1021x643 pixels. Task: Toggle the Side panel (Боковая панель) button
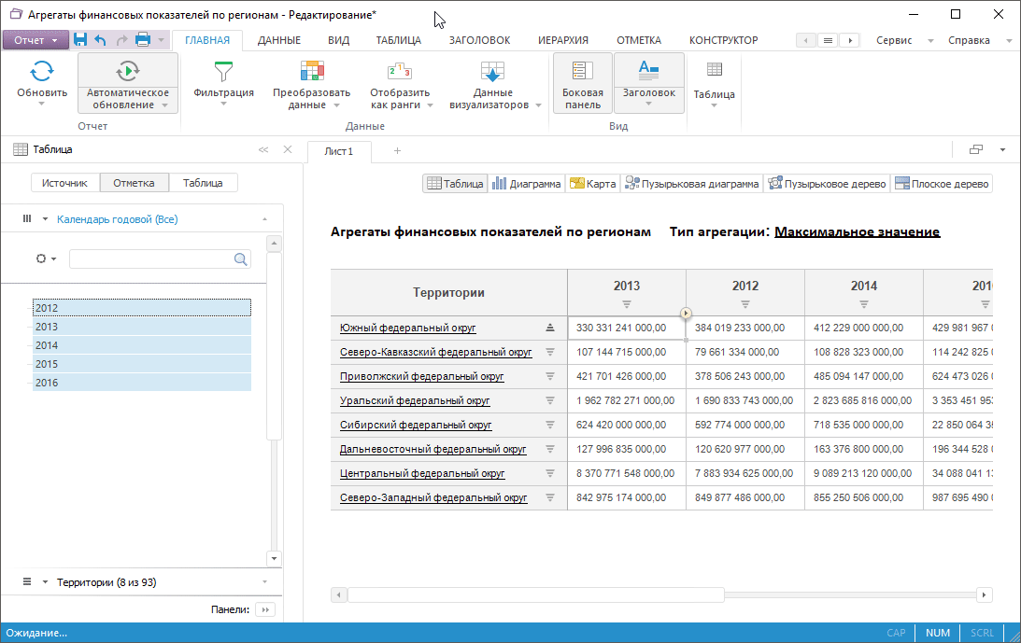(x=582, y=84)
